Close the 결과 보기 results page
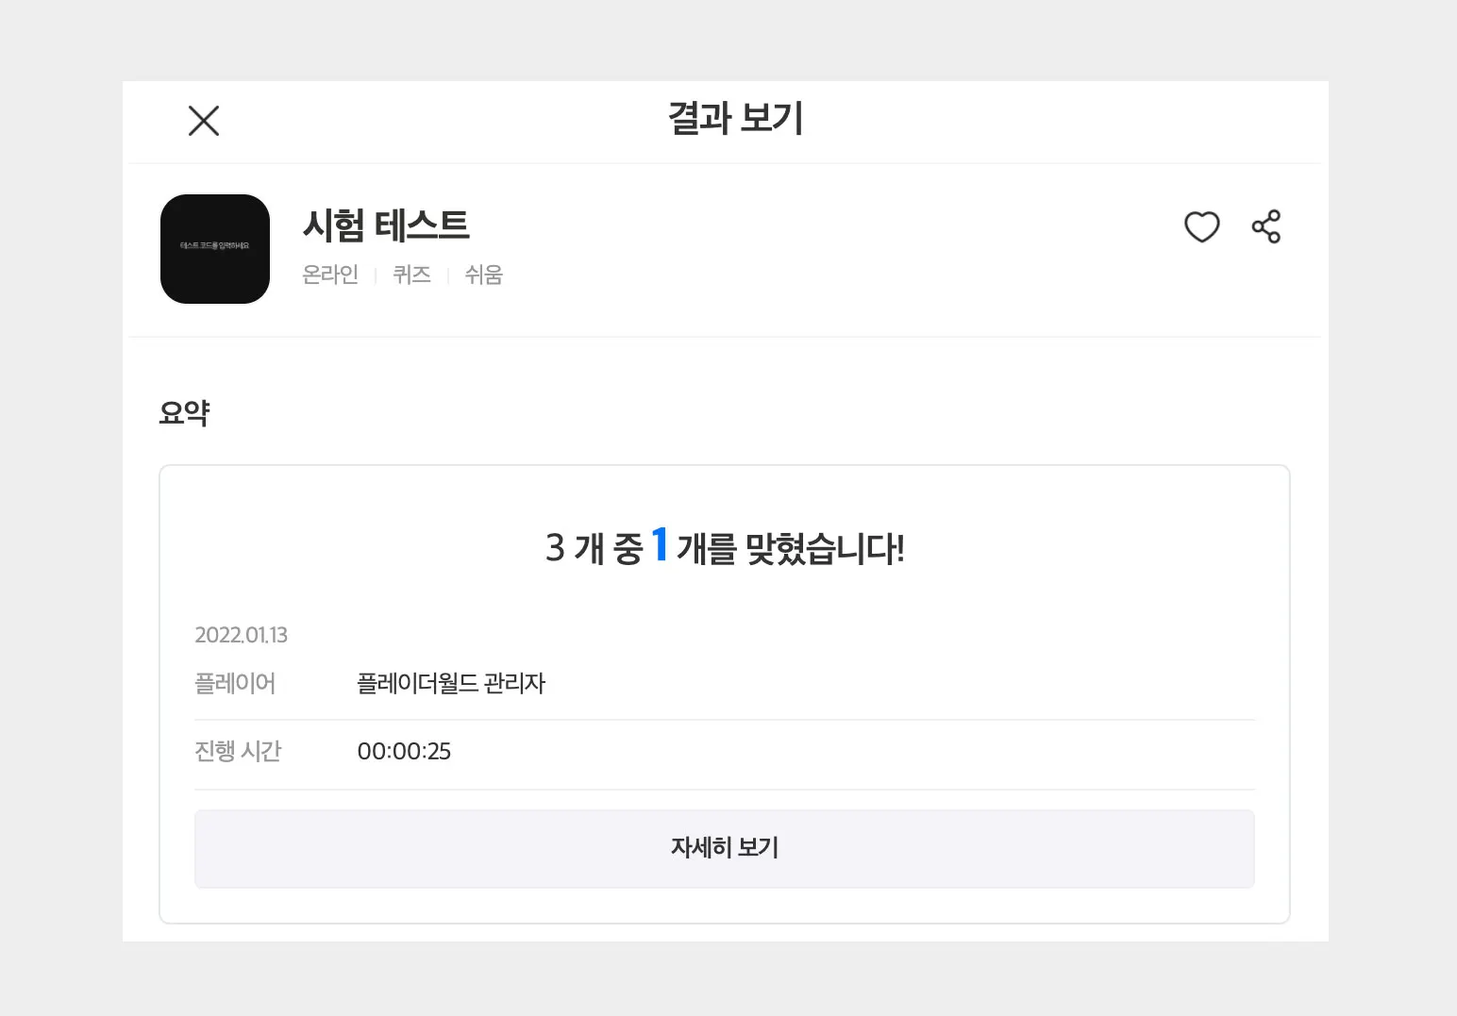The width and height of the screenshot is (1457, 1016). coord(204,121)
